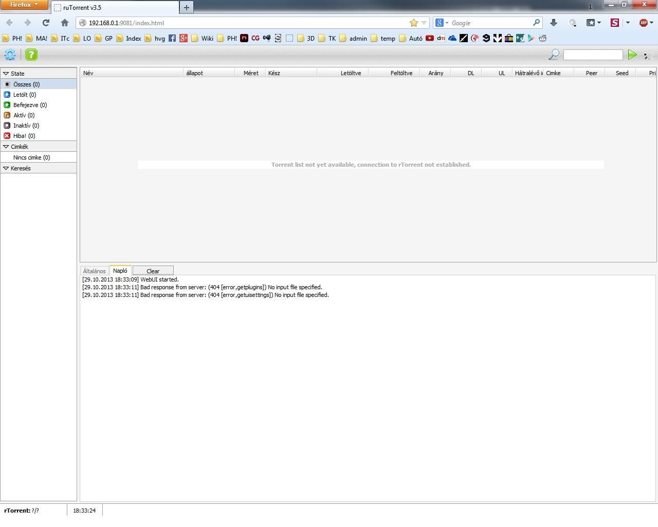Screen dimensions: 658x527
Task: Clear the log with Clear button
Action: (x=153, y=271)
